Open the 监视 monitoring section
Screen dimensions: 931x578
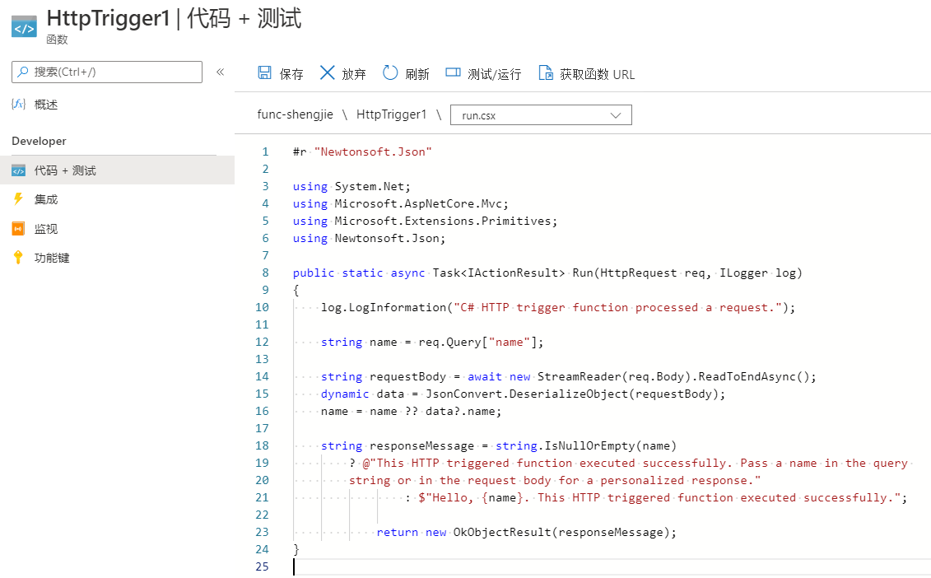44,228
